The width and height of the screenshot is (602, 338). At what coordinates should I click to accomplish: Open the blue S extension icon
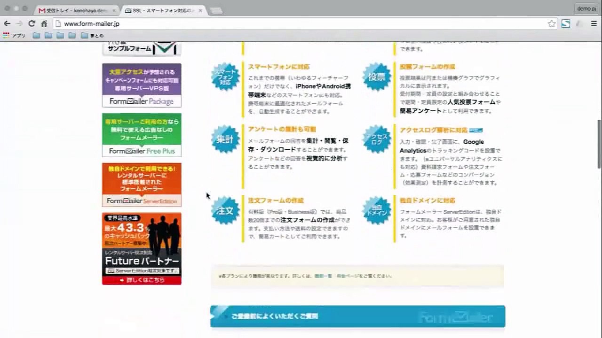coord(566,23)
